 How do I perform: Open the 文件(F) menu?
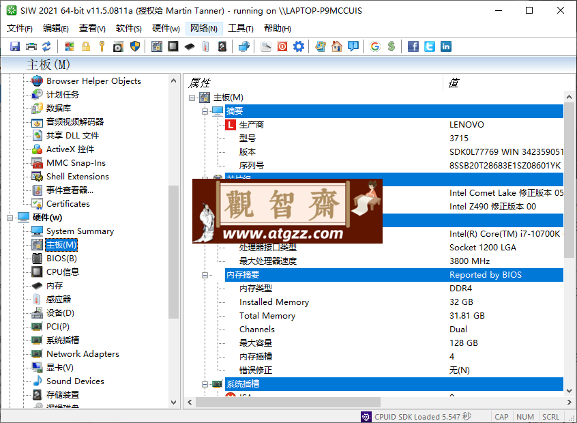tap(20, 29)
